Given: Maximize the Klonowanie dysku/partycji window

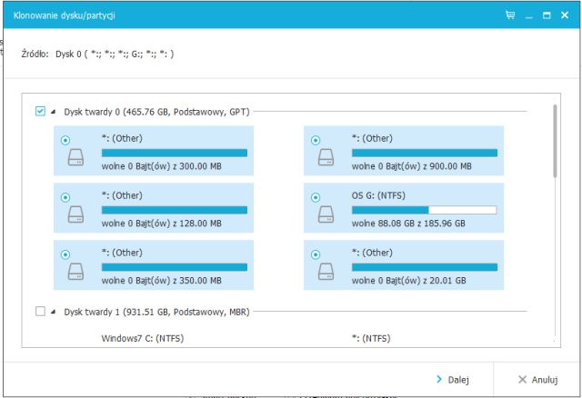Looking at the screenshot, I should click(x=547, y=16).
